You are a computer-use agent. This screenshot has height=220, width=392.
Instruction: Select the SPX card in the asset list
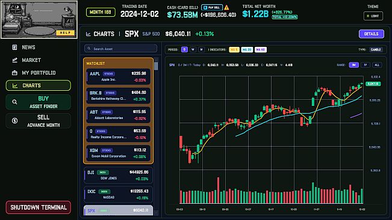pyautogui.click(x=118, y=210)
